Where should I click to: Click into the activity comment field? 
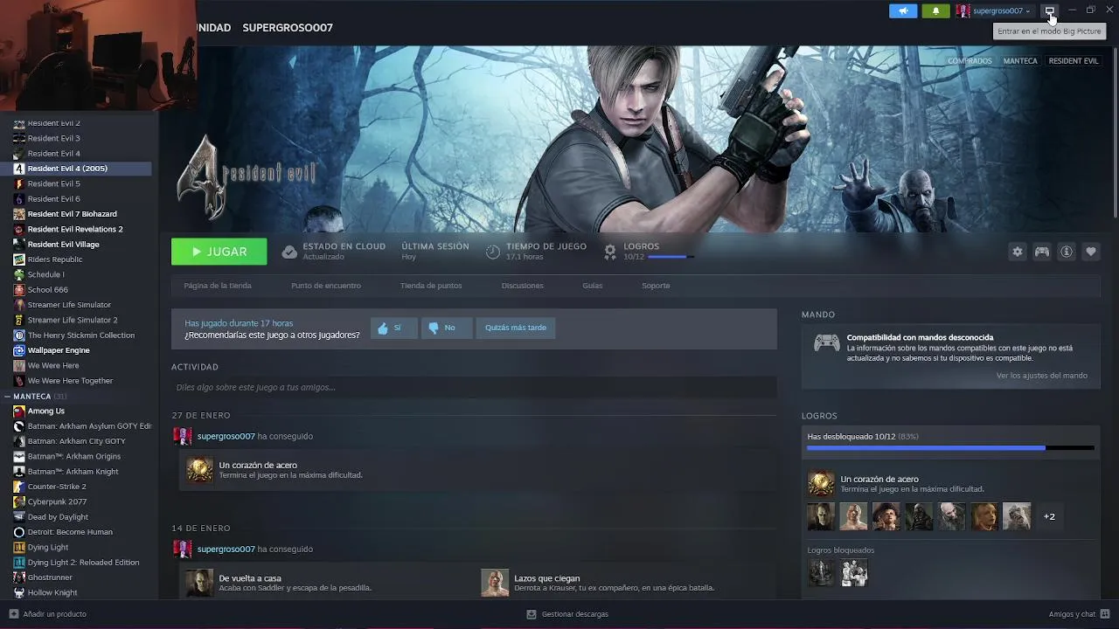coord(474,387)
